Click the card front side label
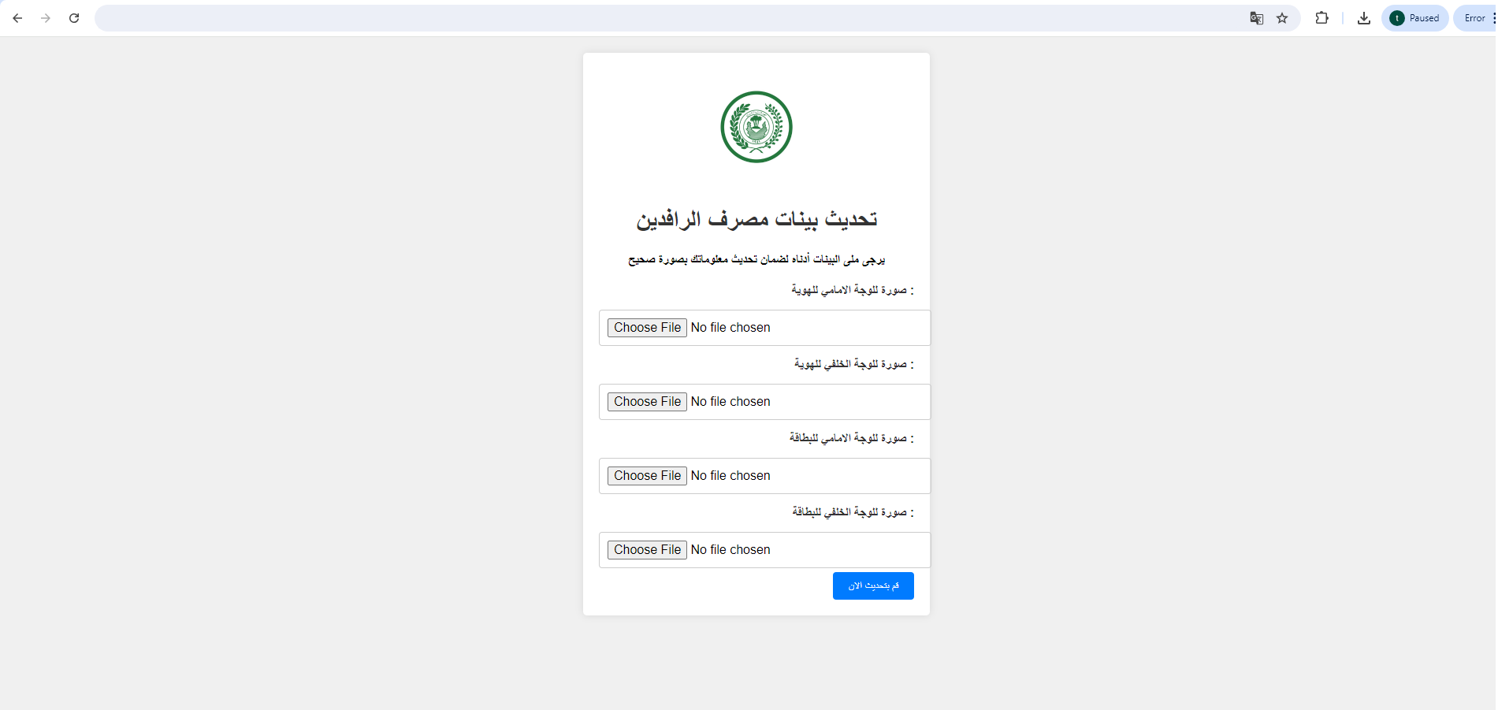 [852, 438]
